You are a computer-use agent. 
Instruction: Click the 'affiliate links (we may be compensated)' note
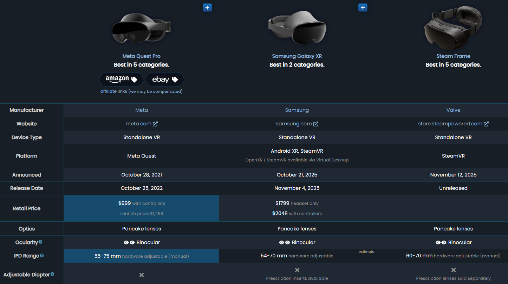pos(141,91)
